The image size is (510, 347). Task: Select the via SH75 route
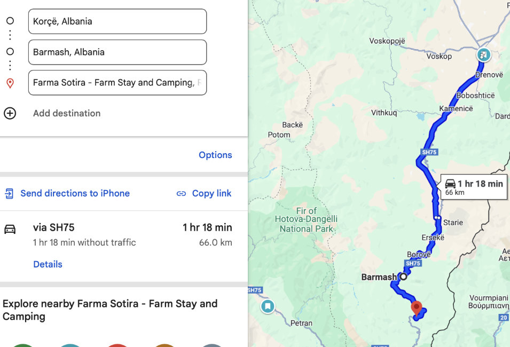pyautogui.click(x=53, y=227)
